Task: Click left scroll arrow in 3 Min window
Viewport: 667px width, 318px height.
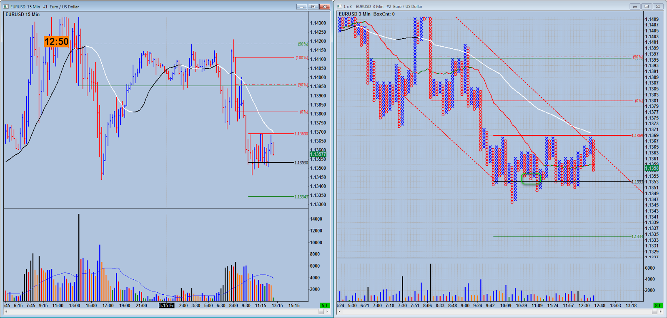Action: pyautogui.click(x=339, y=311)
